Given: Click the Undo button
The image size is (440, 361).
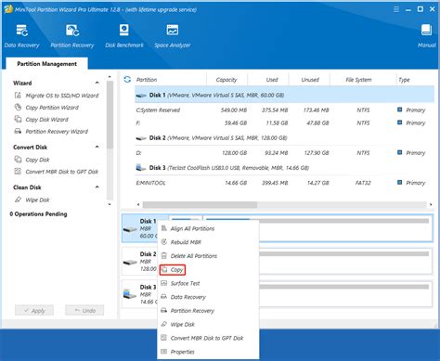Looking at the screenshot, I should coord(84,310).
